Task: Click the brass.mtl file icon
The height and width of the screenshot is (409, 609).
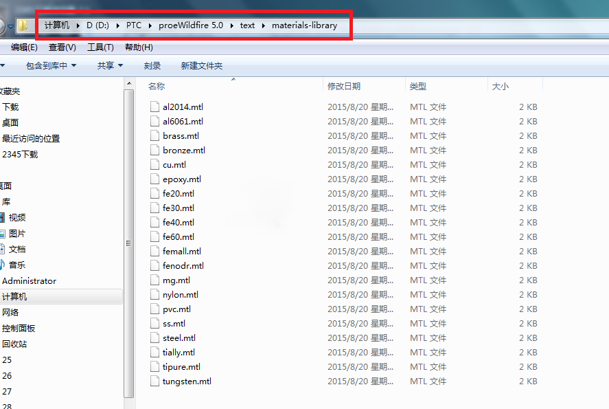Action: [x=154, y=135]
